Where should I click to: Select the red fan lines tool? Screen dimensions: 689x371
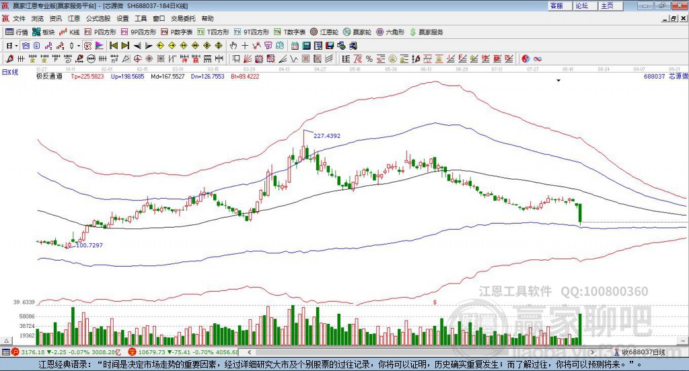[x=248, y=59]
